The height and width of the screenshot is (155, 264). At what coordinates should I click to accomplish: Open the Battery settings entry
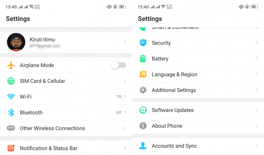pos(198,59)
